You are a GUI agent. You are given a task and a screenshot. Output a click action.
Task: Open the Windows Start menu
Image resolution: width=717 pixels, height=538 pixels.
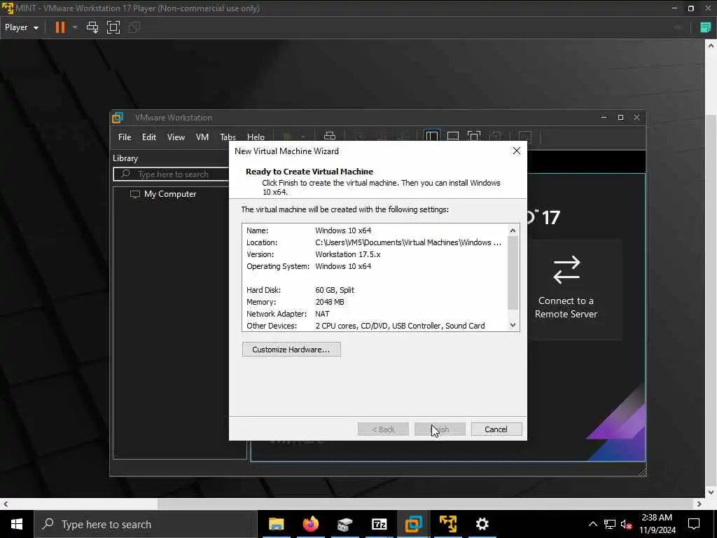coord(17,524)
